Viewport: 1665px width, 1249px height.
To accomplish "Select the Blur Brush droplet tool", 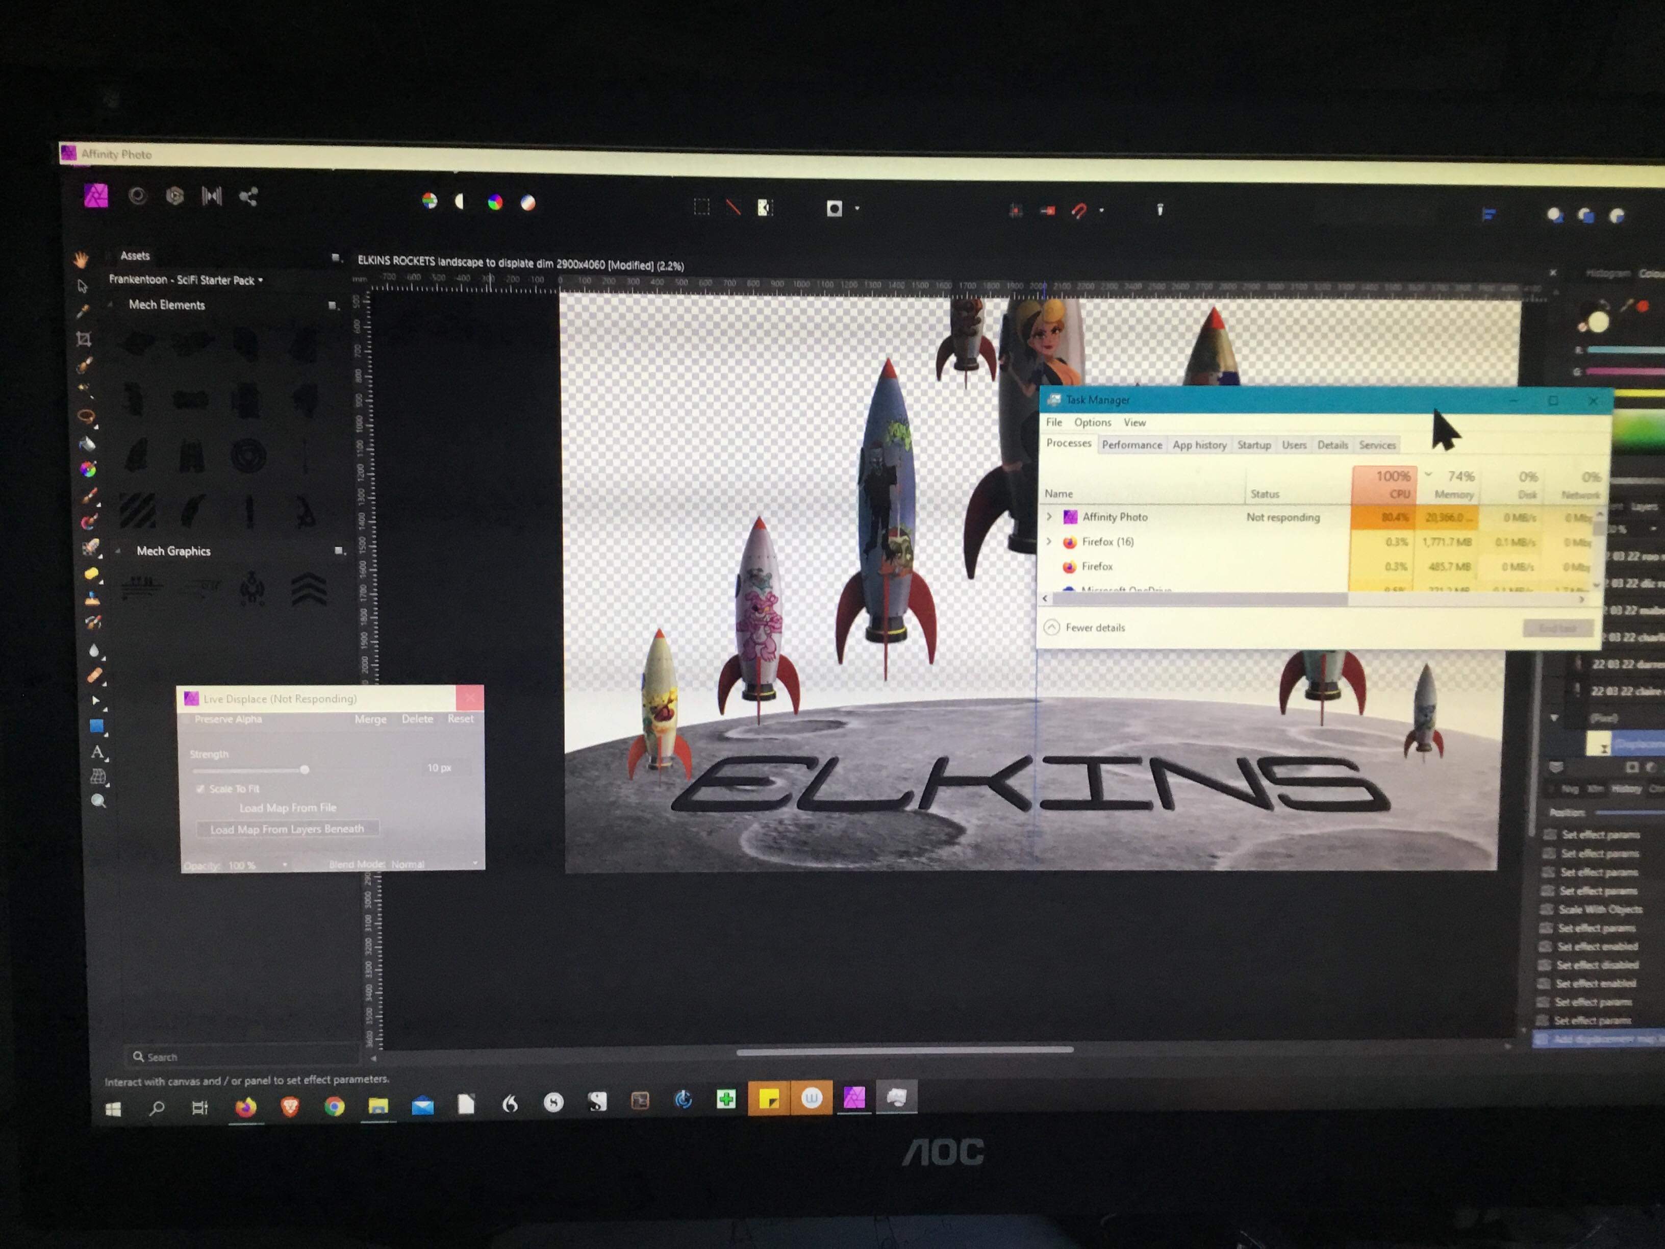I will [x=93, y=651].
